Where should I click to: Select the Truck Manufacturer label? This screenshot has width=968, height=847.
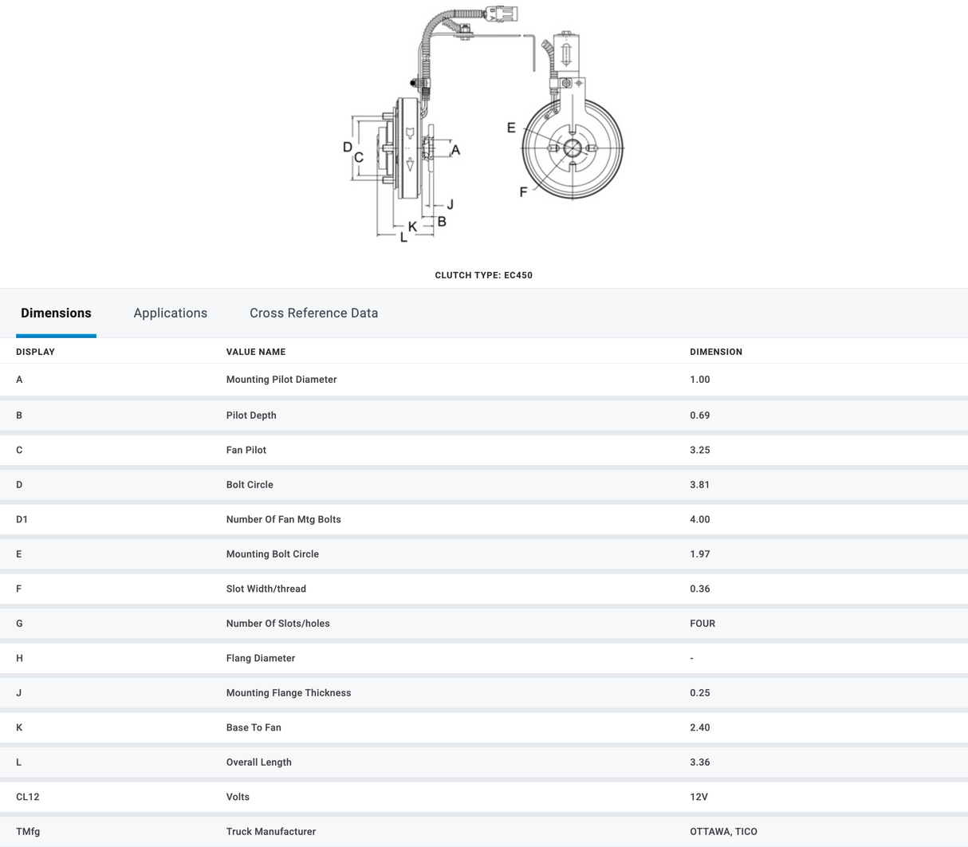click(271, 832)
